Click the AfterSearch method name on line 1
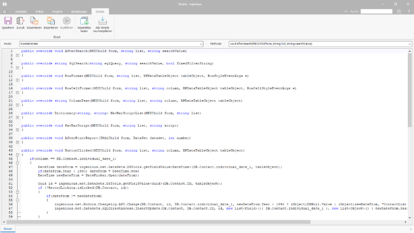Screen dimensions: 414x233 pos(76,51)
